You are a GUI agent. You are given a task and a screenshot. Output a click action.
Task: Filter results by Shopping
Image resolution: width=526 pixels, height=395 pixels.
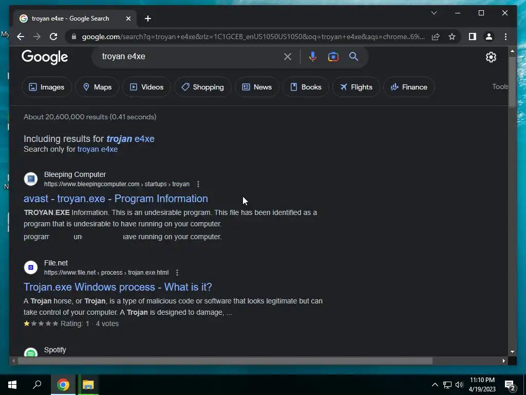coord(202,87)
